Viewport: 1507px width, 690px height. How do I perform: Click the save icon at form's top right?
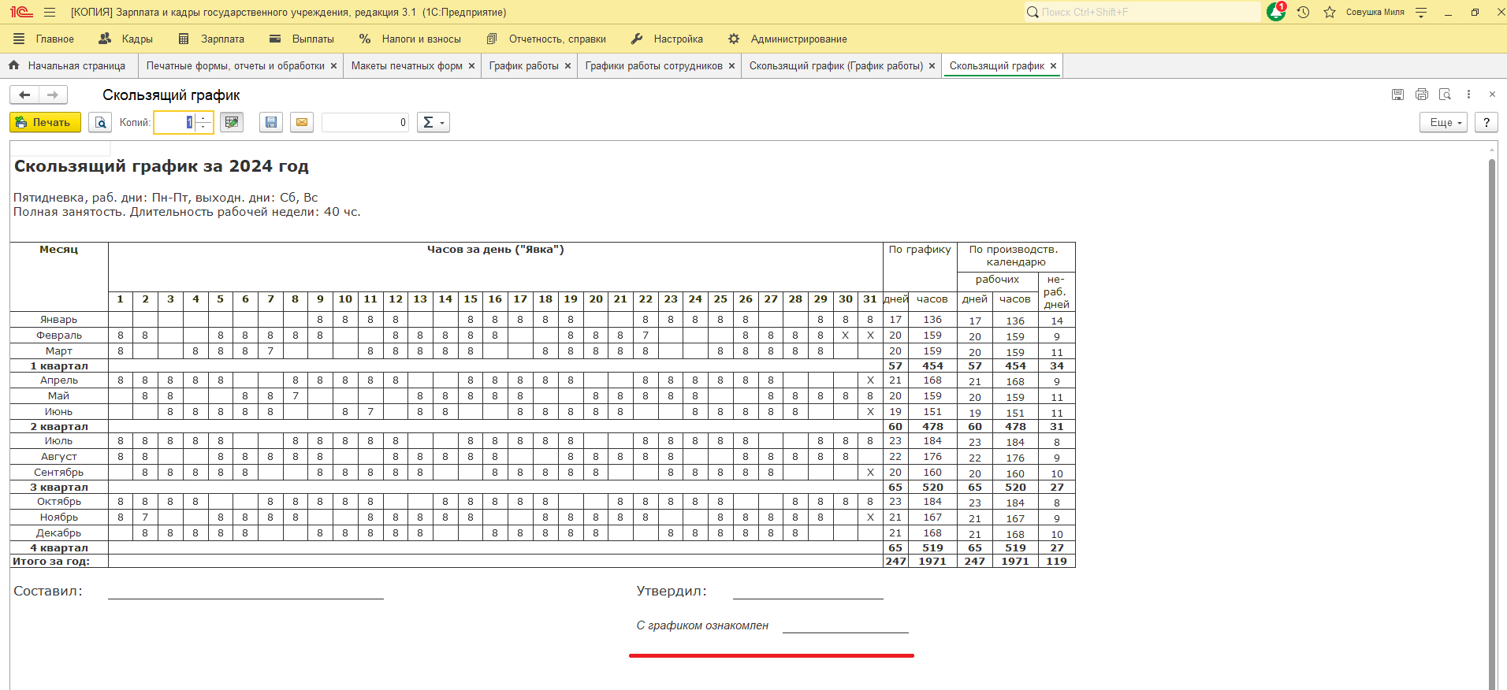click(x=1397, y=95)
